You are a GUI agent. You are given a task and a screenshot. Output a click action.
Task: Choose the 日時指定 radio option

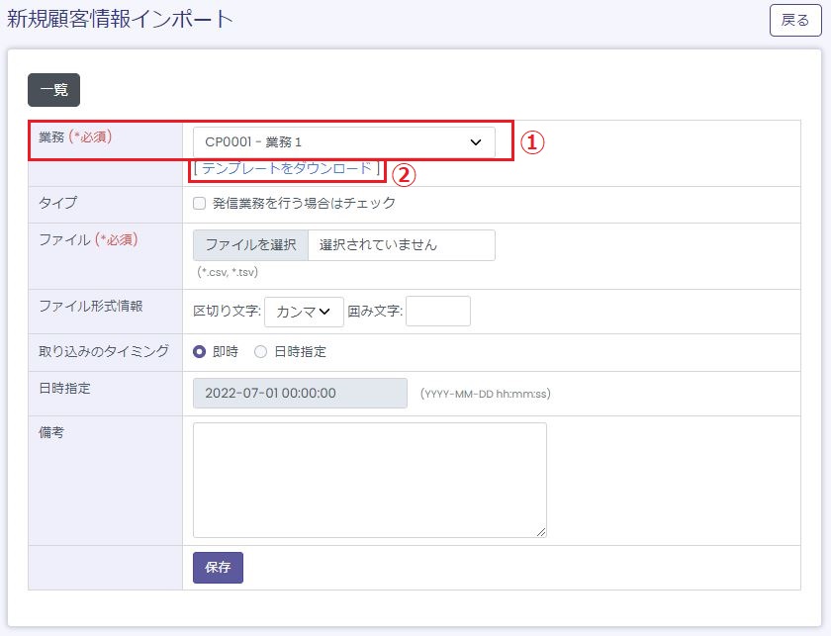click(261, 352)
